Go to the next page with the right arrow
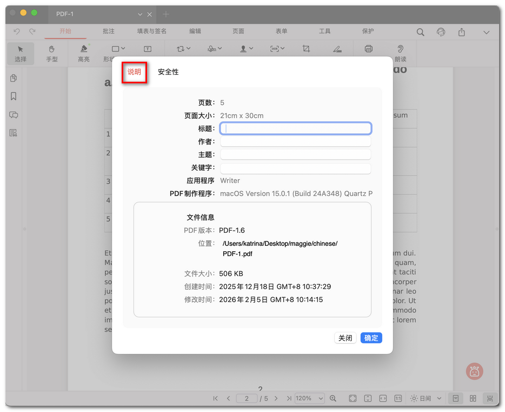This screenshot has height=412, width=505. click(277, 398)
